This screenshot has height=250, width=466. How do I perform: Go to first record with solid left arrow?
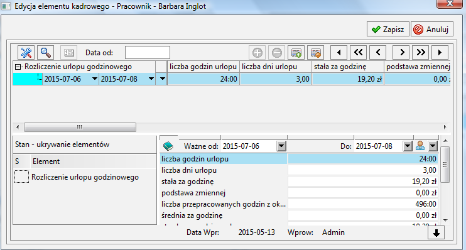tap(339, 53)
